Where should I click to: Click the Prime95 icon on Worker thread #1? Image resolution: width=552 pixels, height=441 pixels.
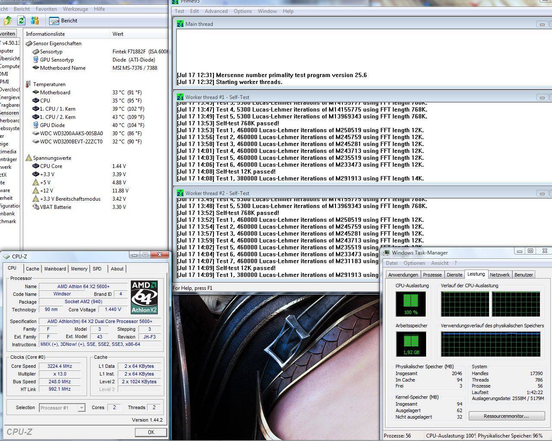(180, 97)
